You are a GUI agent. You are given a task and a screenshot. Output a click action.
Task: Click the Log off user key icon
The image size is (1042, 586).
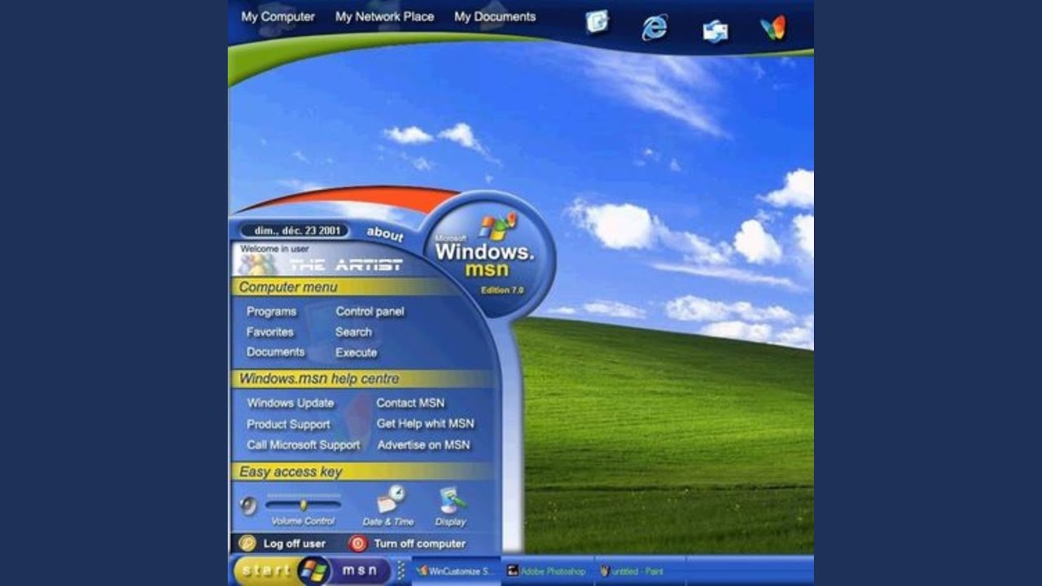(247, 544)
